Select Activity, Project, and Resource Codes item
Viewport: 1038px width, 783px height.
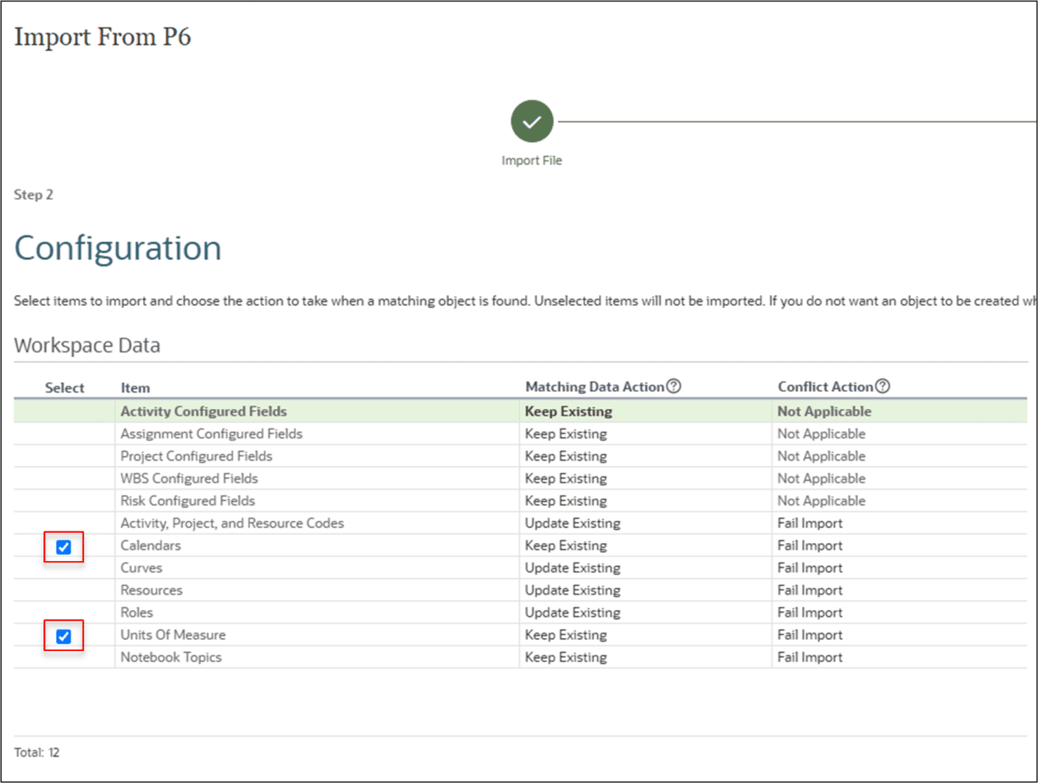(232, 523)
